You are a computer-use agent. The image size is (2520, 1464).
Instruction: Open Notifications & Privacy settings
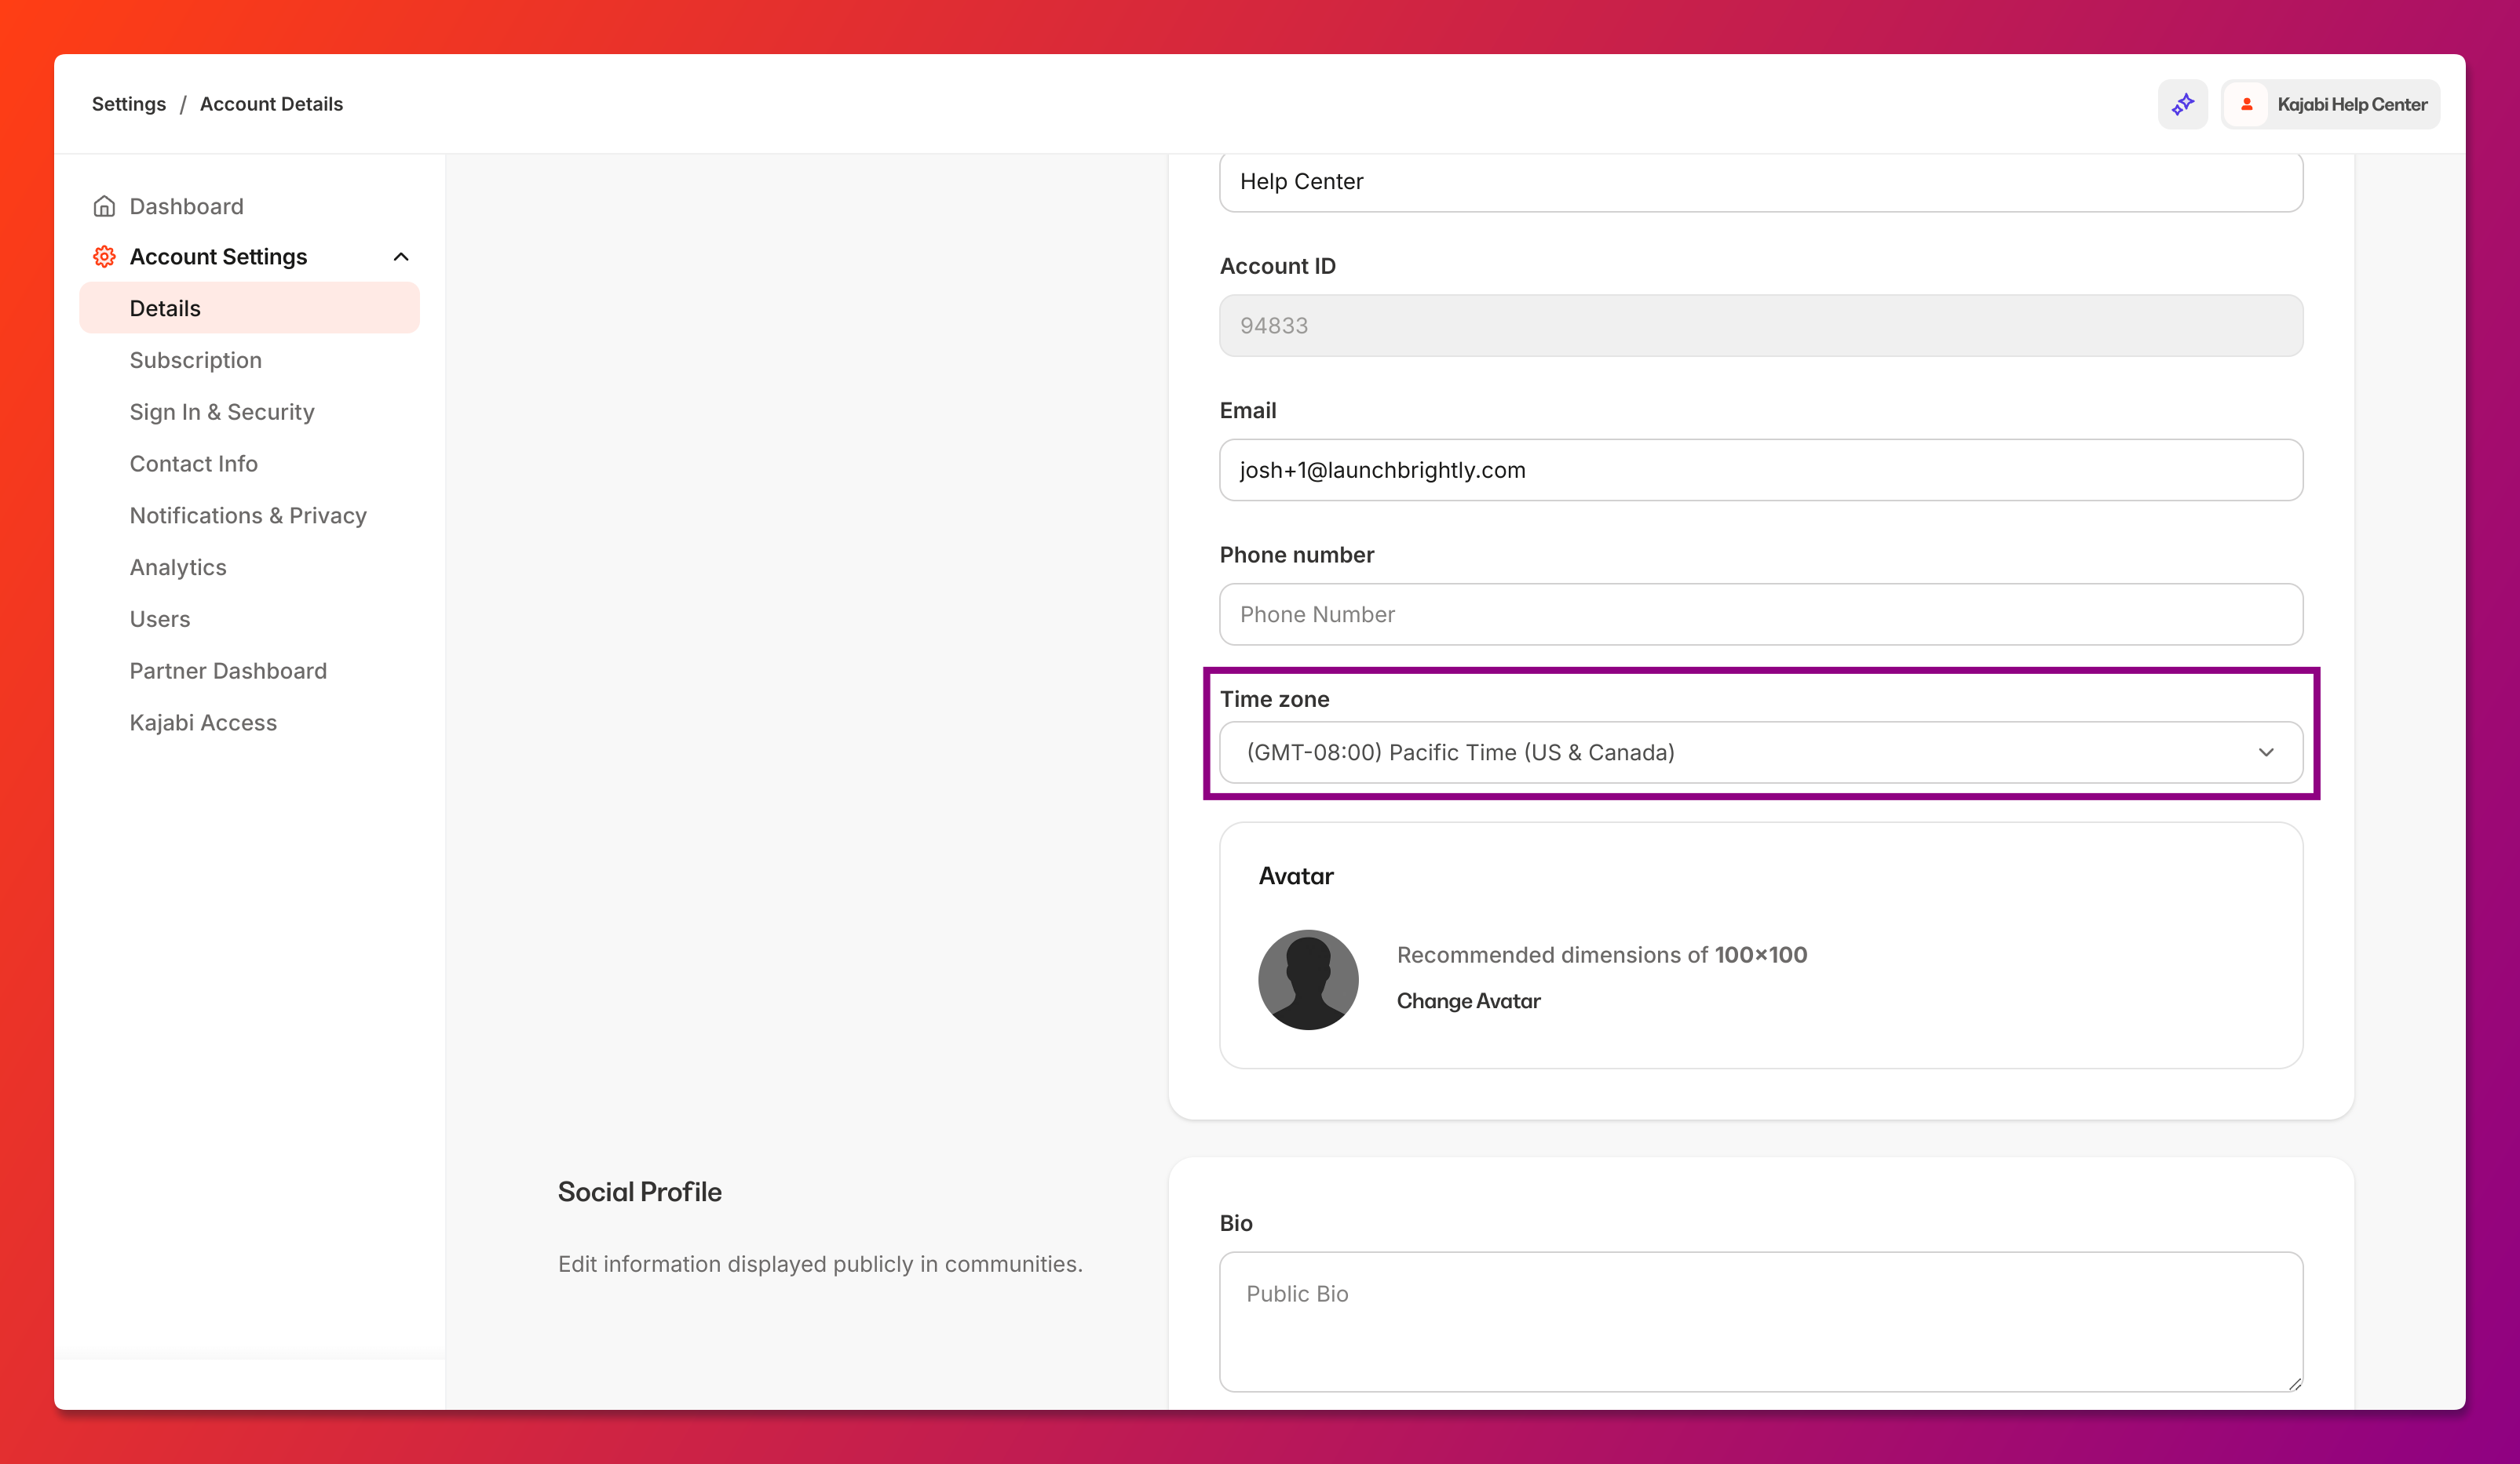pos(248,515)
